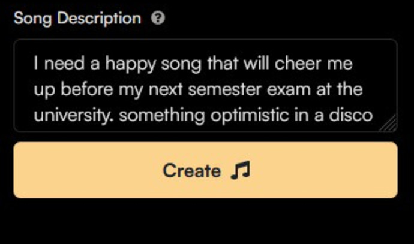Place cursor on word "cheer" in description
This screenshot has width=414, height=244.
coord(298,64)
